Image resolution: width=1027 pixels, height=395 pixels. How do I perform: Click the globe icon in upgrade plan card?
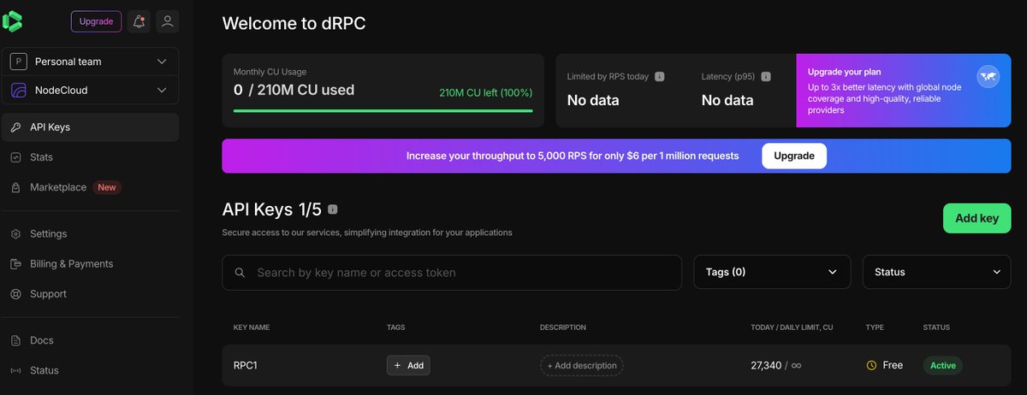[x=988, y=77]
